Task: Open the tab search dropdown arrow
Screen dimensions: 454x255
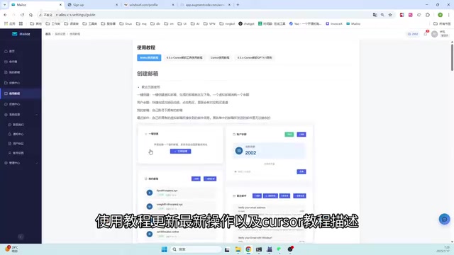Action: coord(4,5)
